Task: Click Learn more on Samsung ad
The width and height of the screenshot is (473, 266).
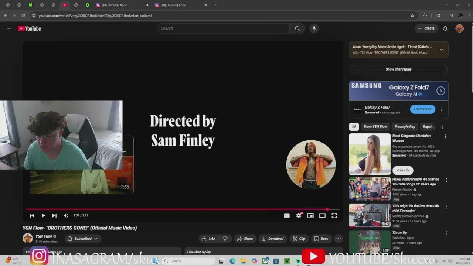Action: (422, 109)
